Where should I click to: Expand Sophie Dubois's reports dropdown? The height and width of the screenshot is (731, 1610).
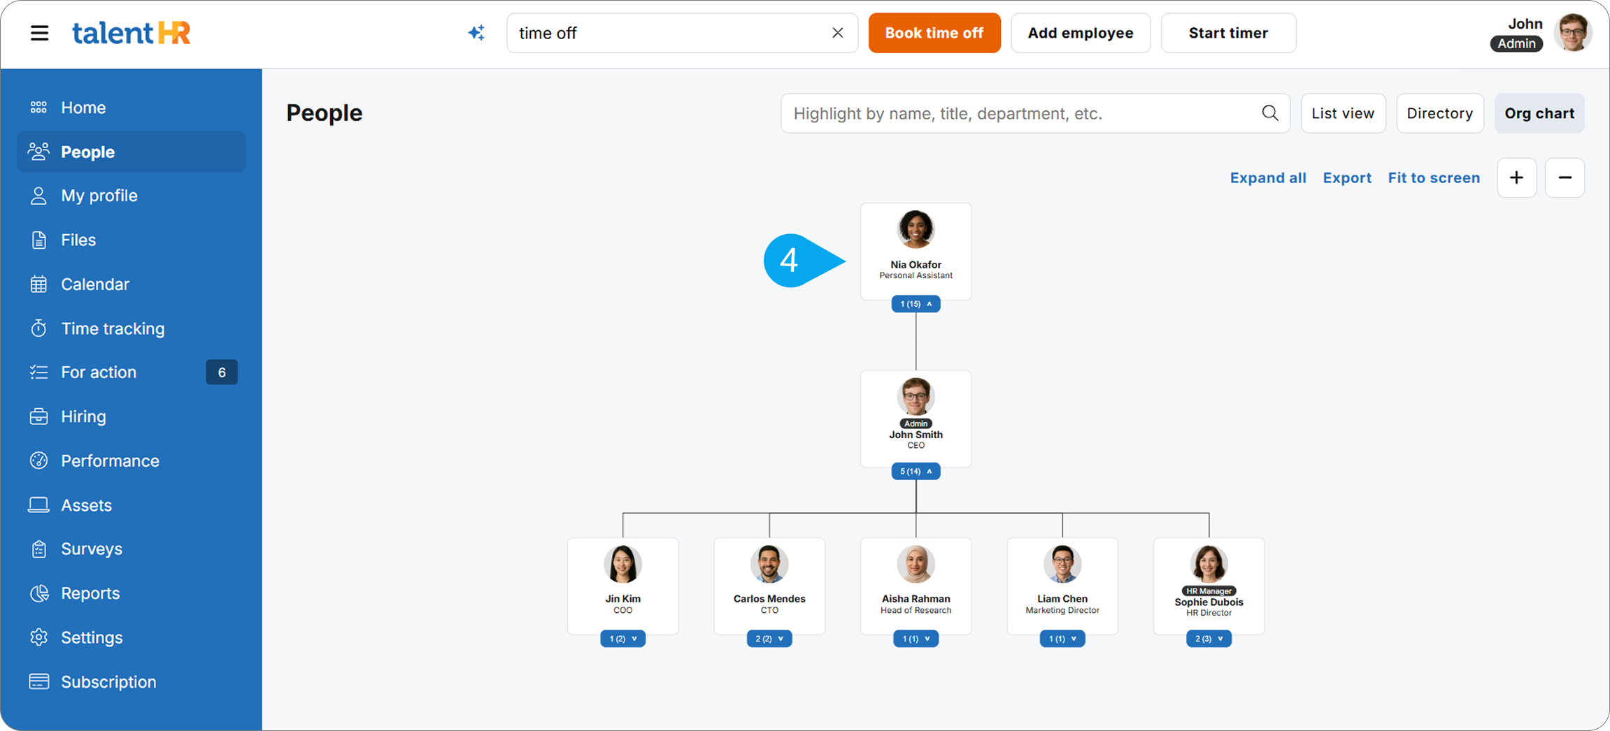(1209, 638)
